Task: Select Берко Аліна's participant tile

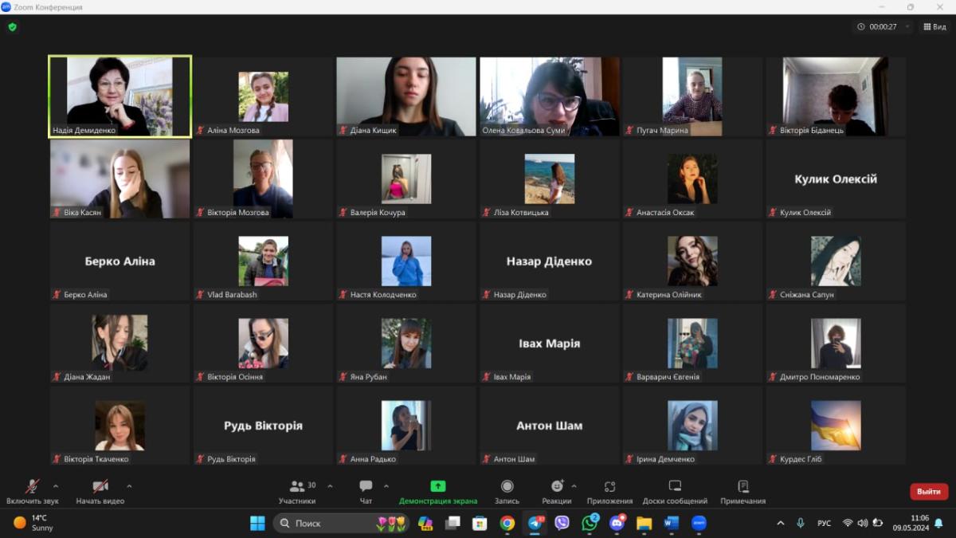Action: [119, 261]
